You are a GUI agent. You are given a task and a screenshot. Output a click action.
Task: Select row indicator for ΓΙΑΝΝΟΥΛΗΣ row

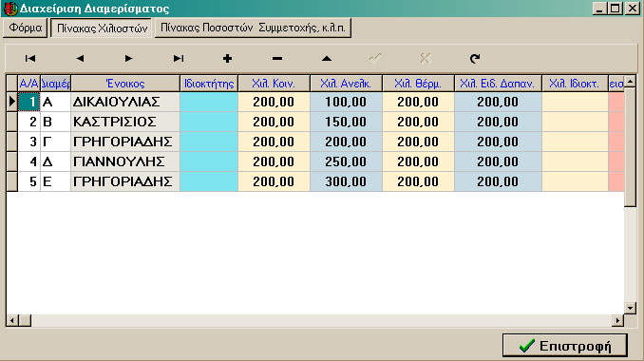point(12,161)
